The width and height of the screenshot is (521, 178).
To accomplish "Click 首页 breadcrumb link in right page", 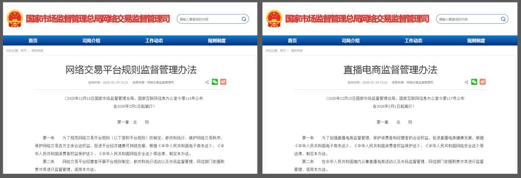I will [x=283, y=51].
